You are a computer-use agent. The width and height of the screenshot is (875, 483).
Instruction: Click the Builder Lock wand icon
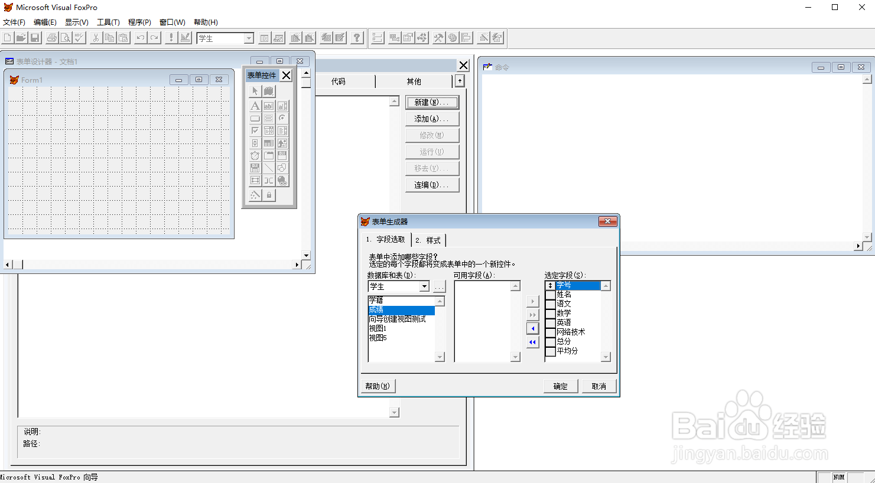255,195
